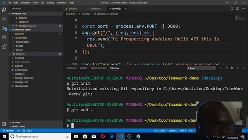Image resolution: width=248 pixels, height=140 pixels.
Task: Open the Terminal menu
Action: point(61,3)
